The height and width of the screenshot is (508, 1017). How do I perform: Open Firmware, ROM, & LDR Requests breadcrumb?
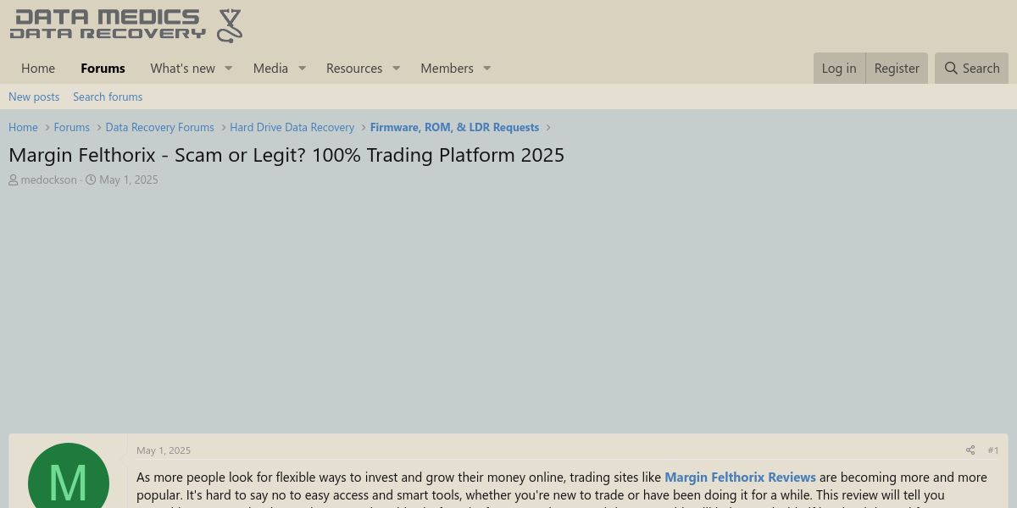pyautogui.click(x=454, y=127)
